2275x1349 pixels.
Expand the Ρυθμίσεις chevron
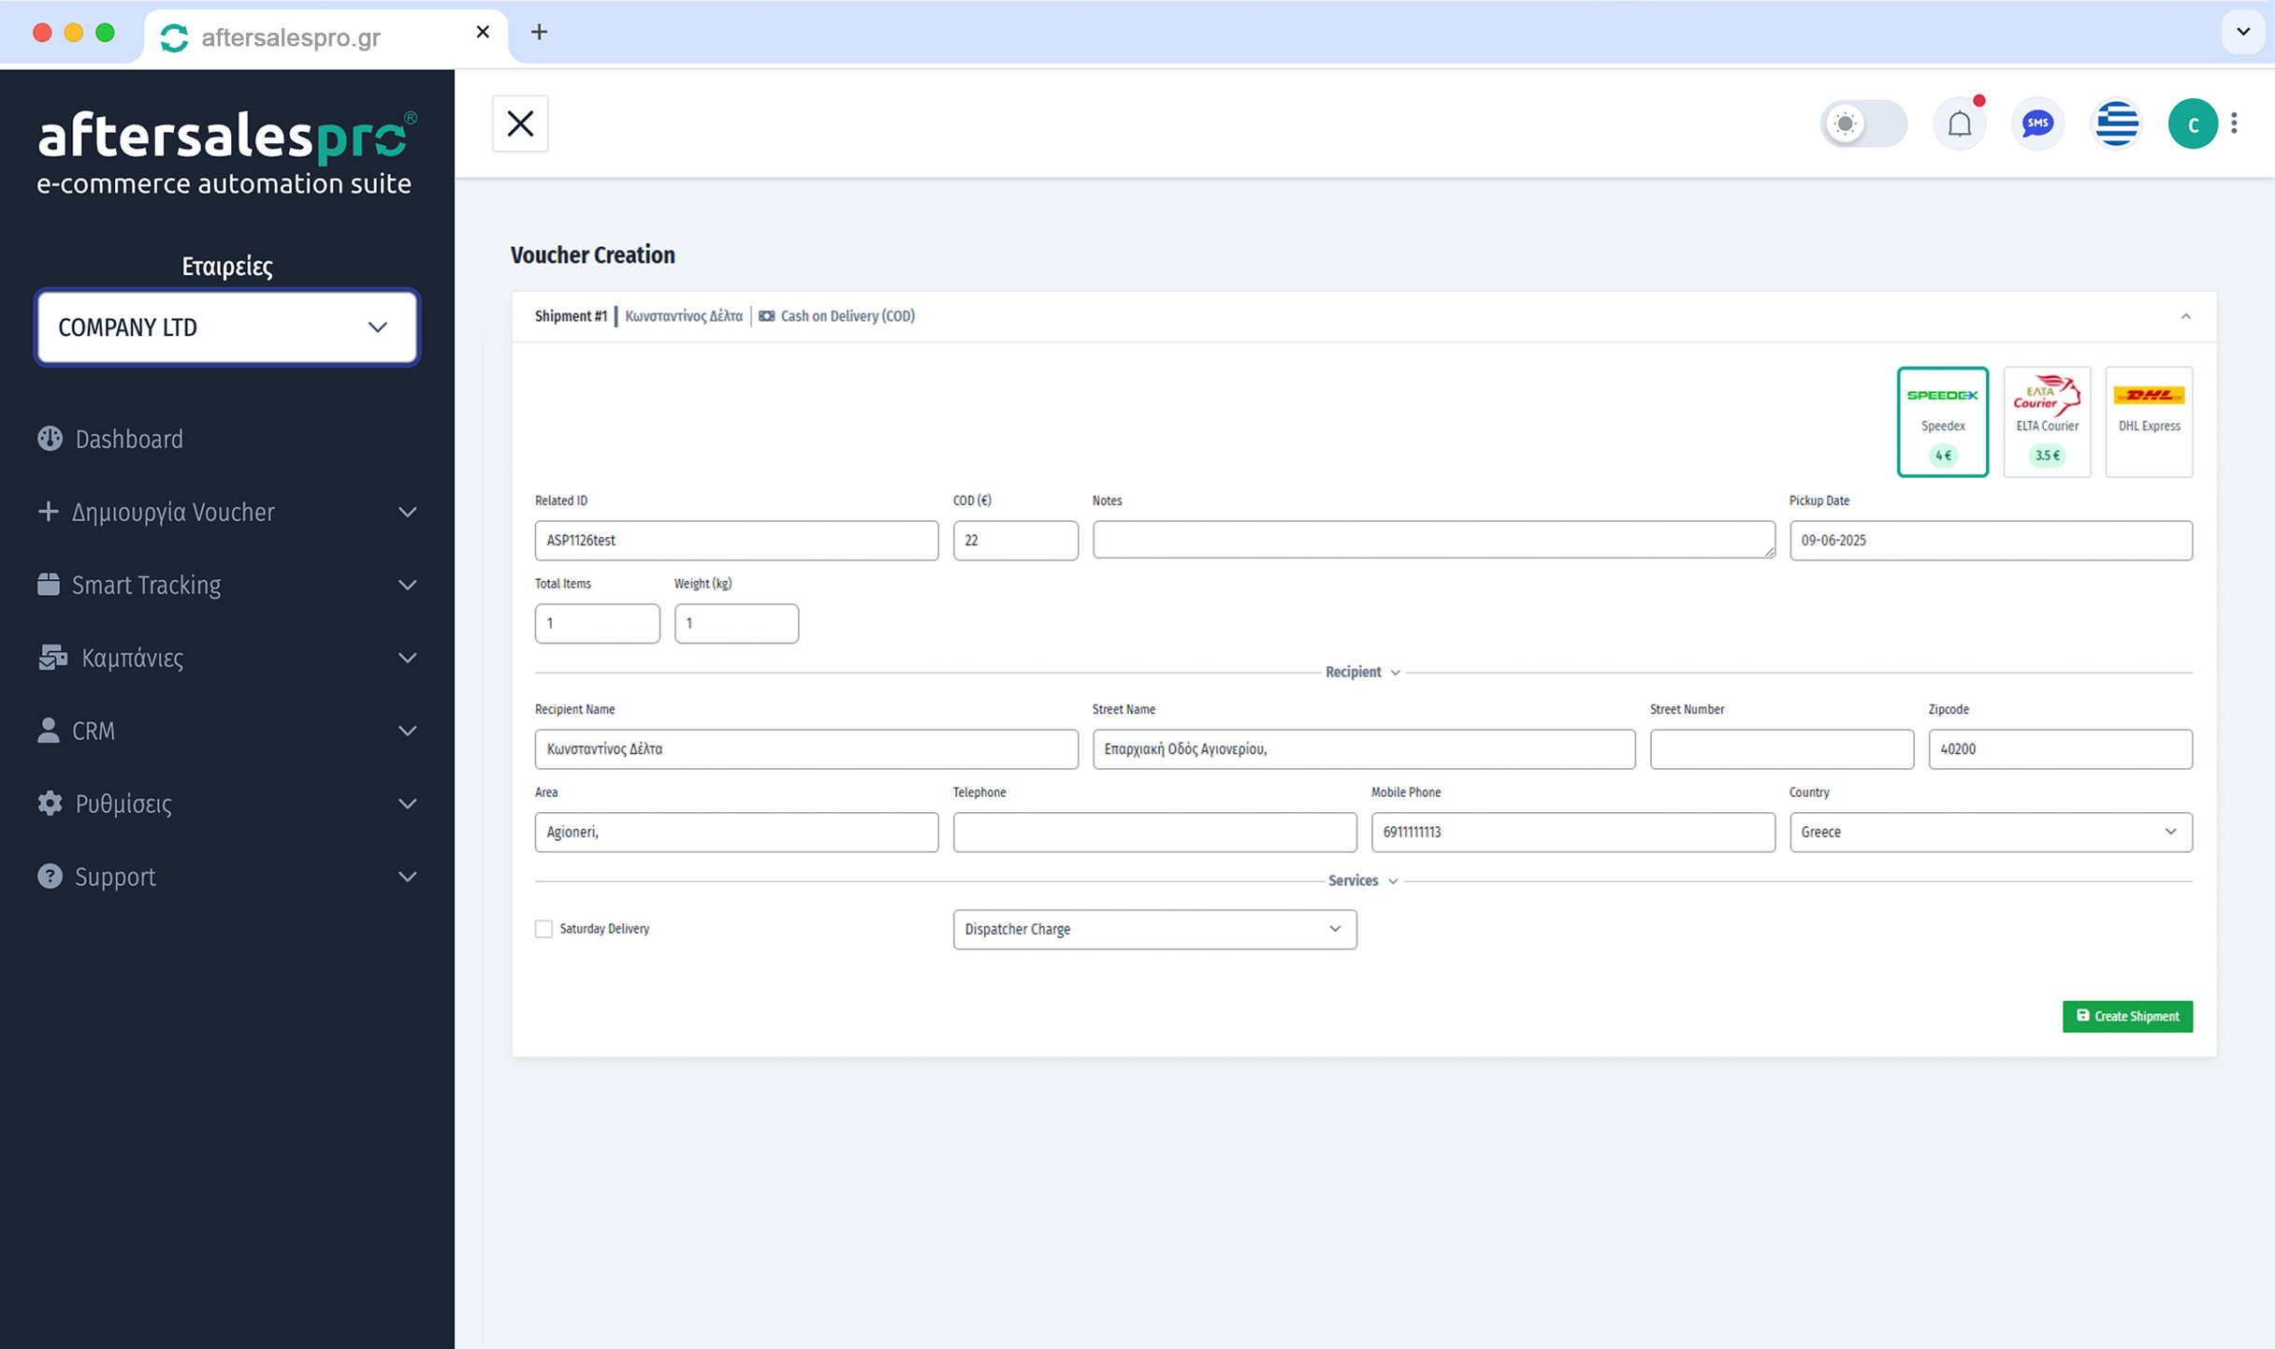click(407, 804)
